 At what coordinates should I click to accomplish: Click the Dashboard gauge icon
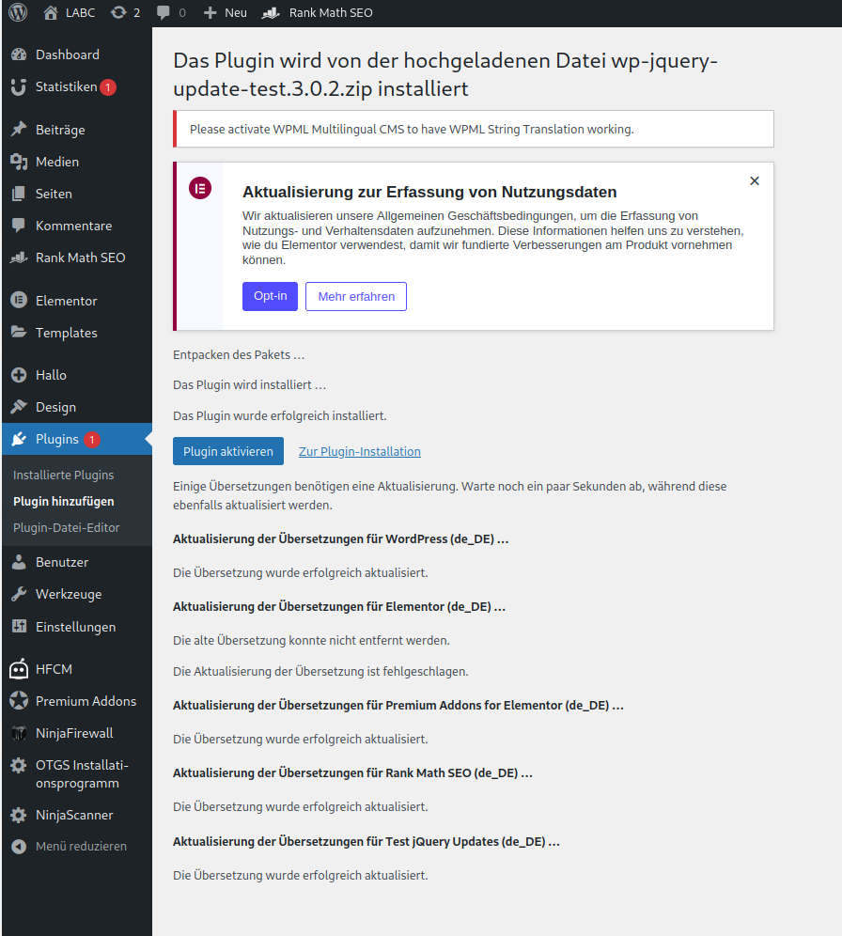point(19,55)
